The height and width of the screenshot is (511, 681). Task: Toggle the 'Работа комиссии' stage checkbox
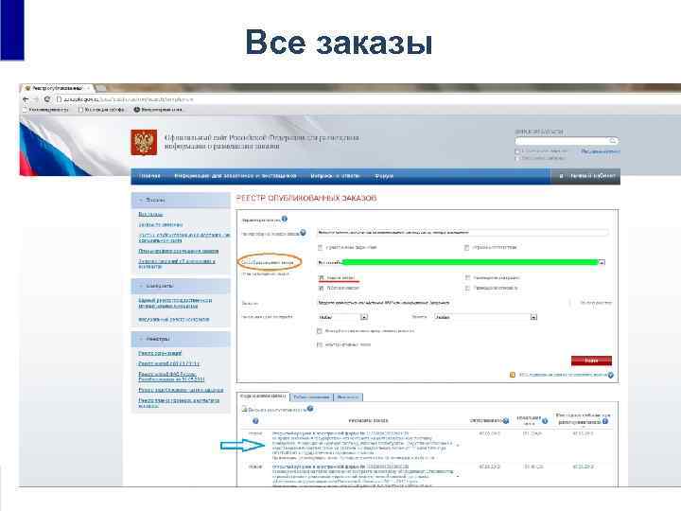[x=322, y=288]
